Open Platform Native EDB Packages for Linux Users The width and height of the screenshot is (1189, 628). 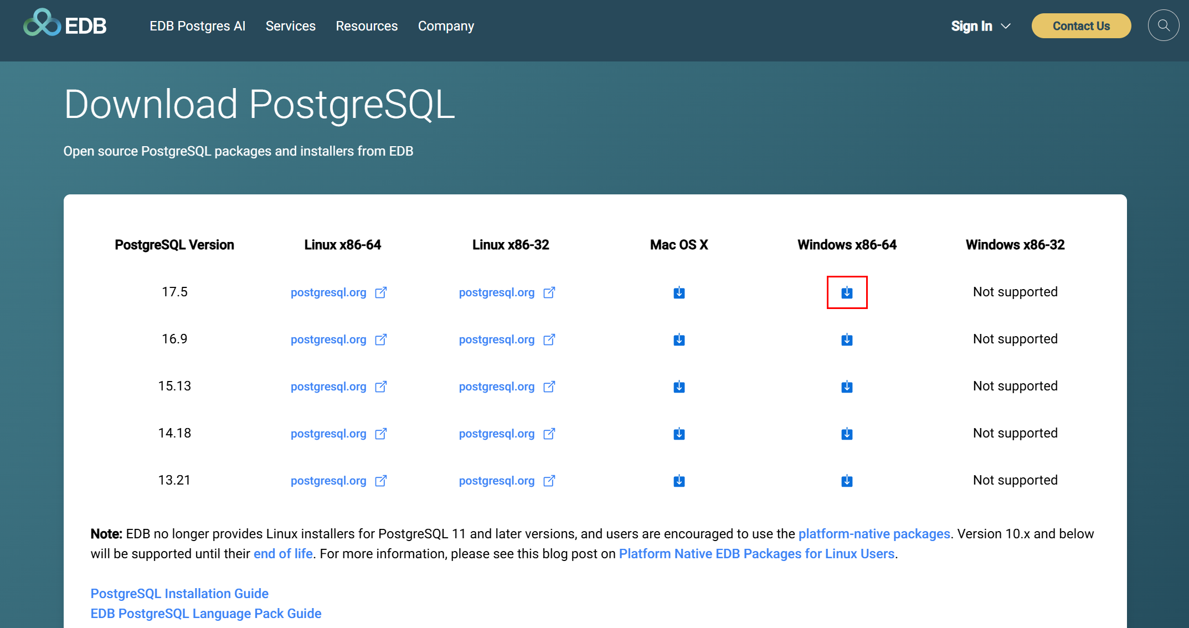756,554
